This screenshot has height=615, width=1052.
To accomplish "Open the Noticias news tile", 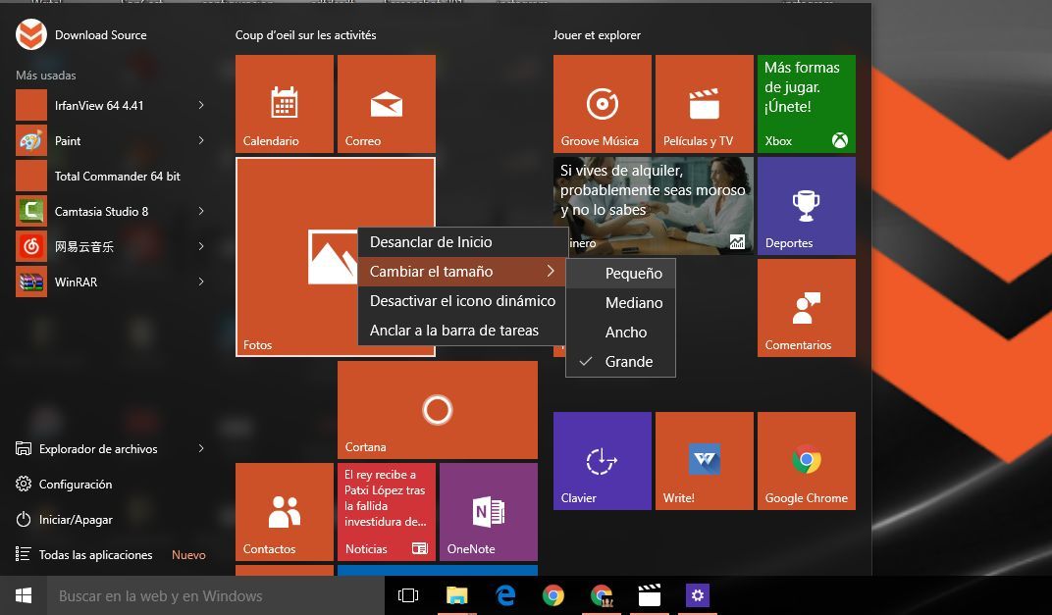I will [x=387, y=512].
